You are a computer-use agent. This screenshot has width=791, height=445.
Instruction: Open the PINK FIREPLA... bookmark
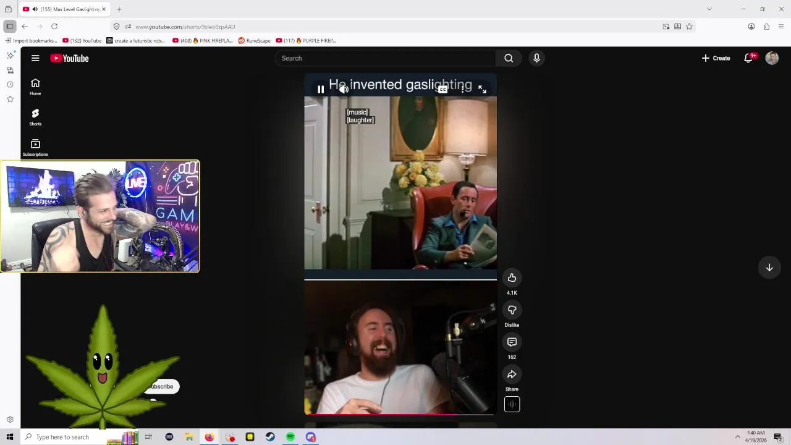pos(203,41)
